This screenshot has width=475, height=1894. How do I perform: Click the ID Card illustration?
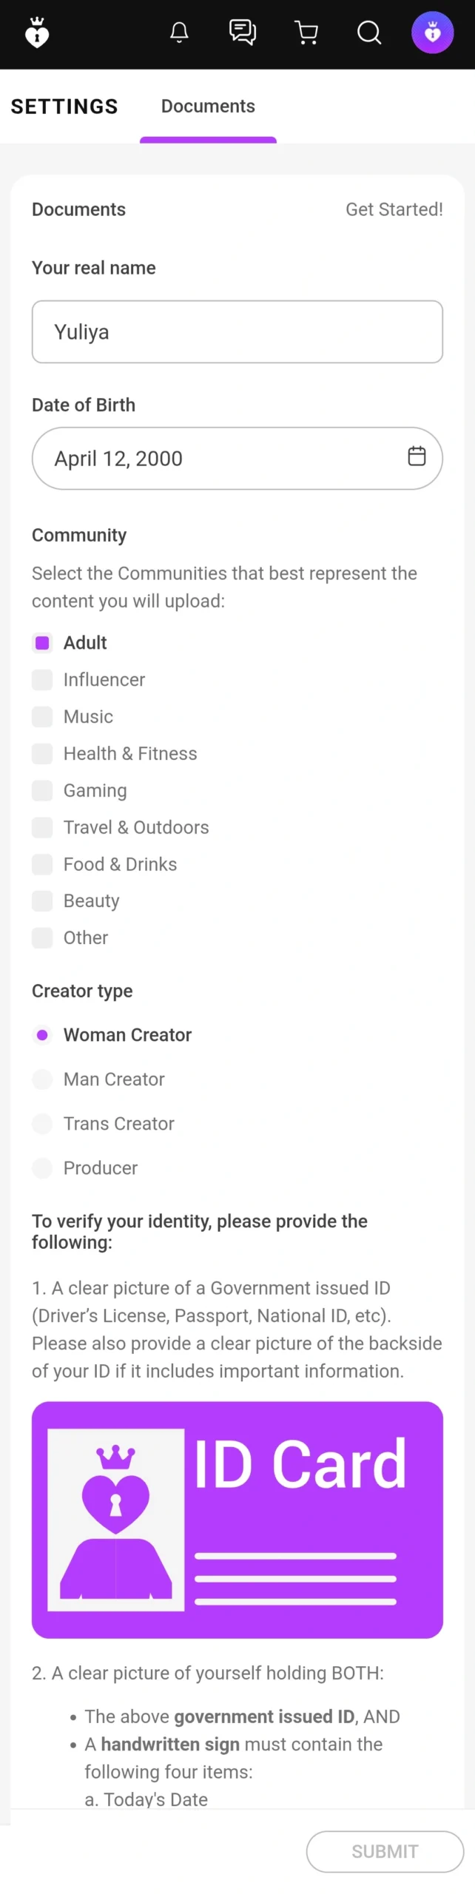(237, 1519)
